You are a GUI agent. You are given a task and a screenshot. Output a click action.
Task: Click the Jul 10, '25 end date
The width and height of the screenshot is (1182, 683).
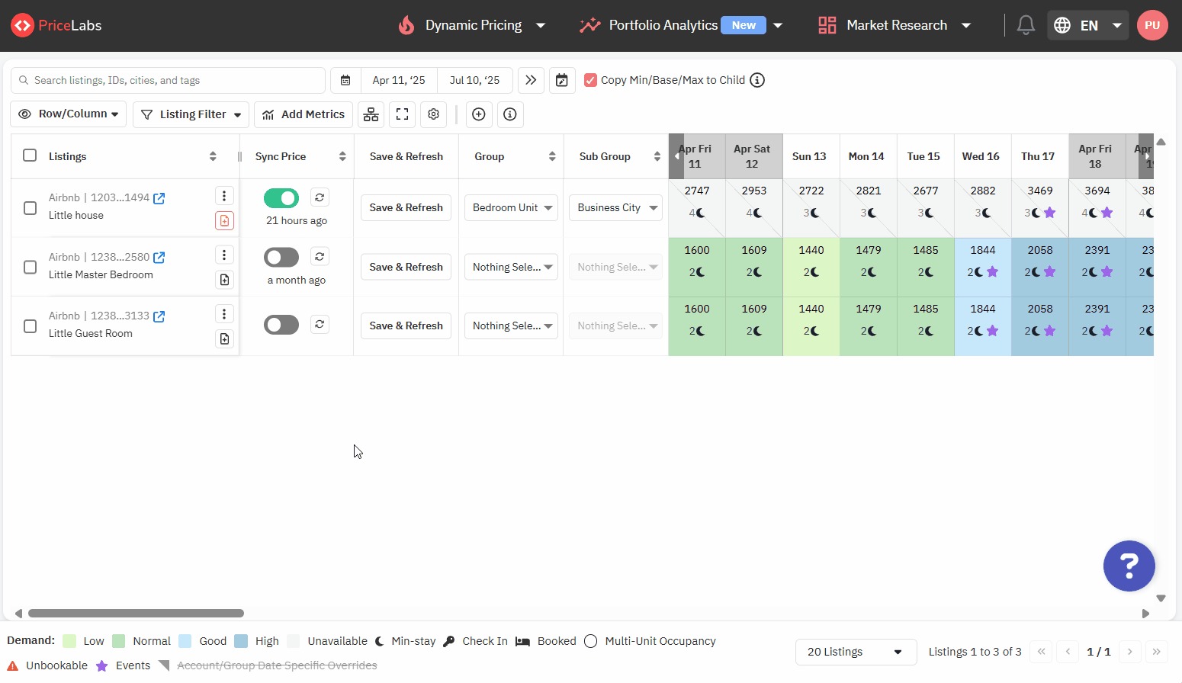pos(474,80)
